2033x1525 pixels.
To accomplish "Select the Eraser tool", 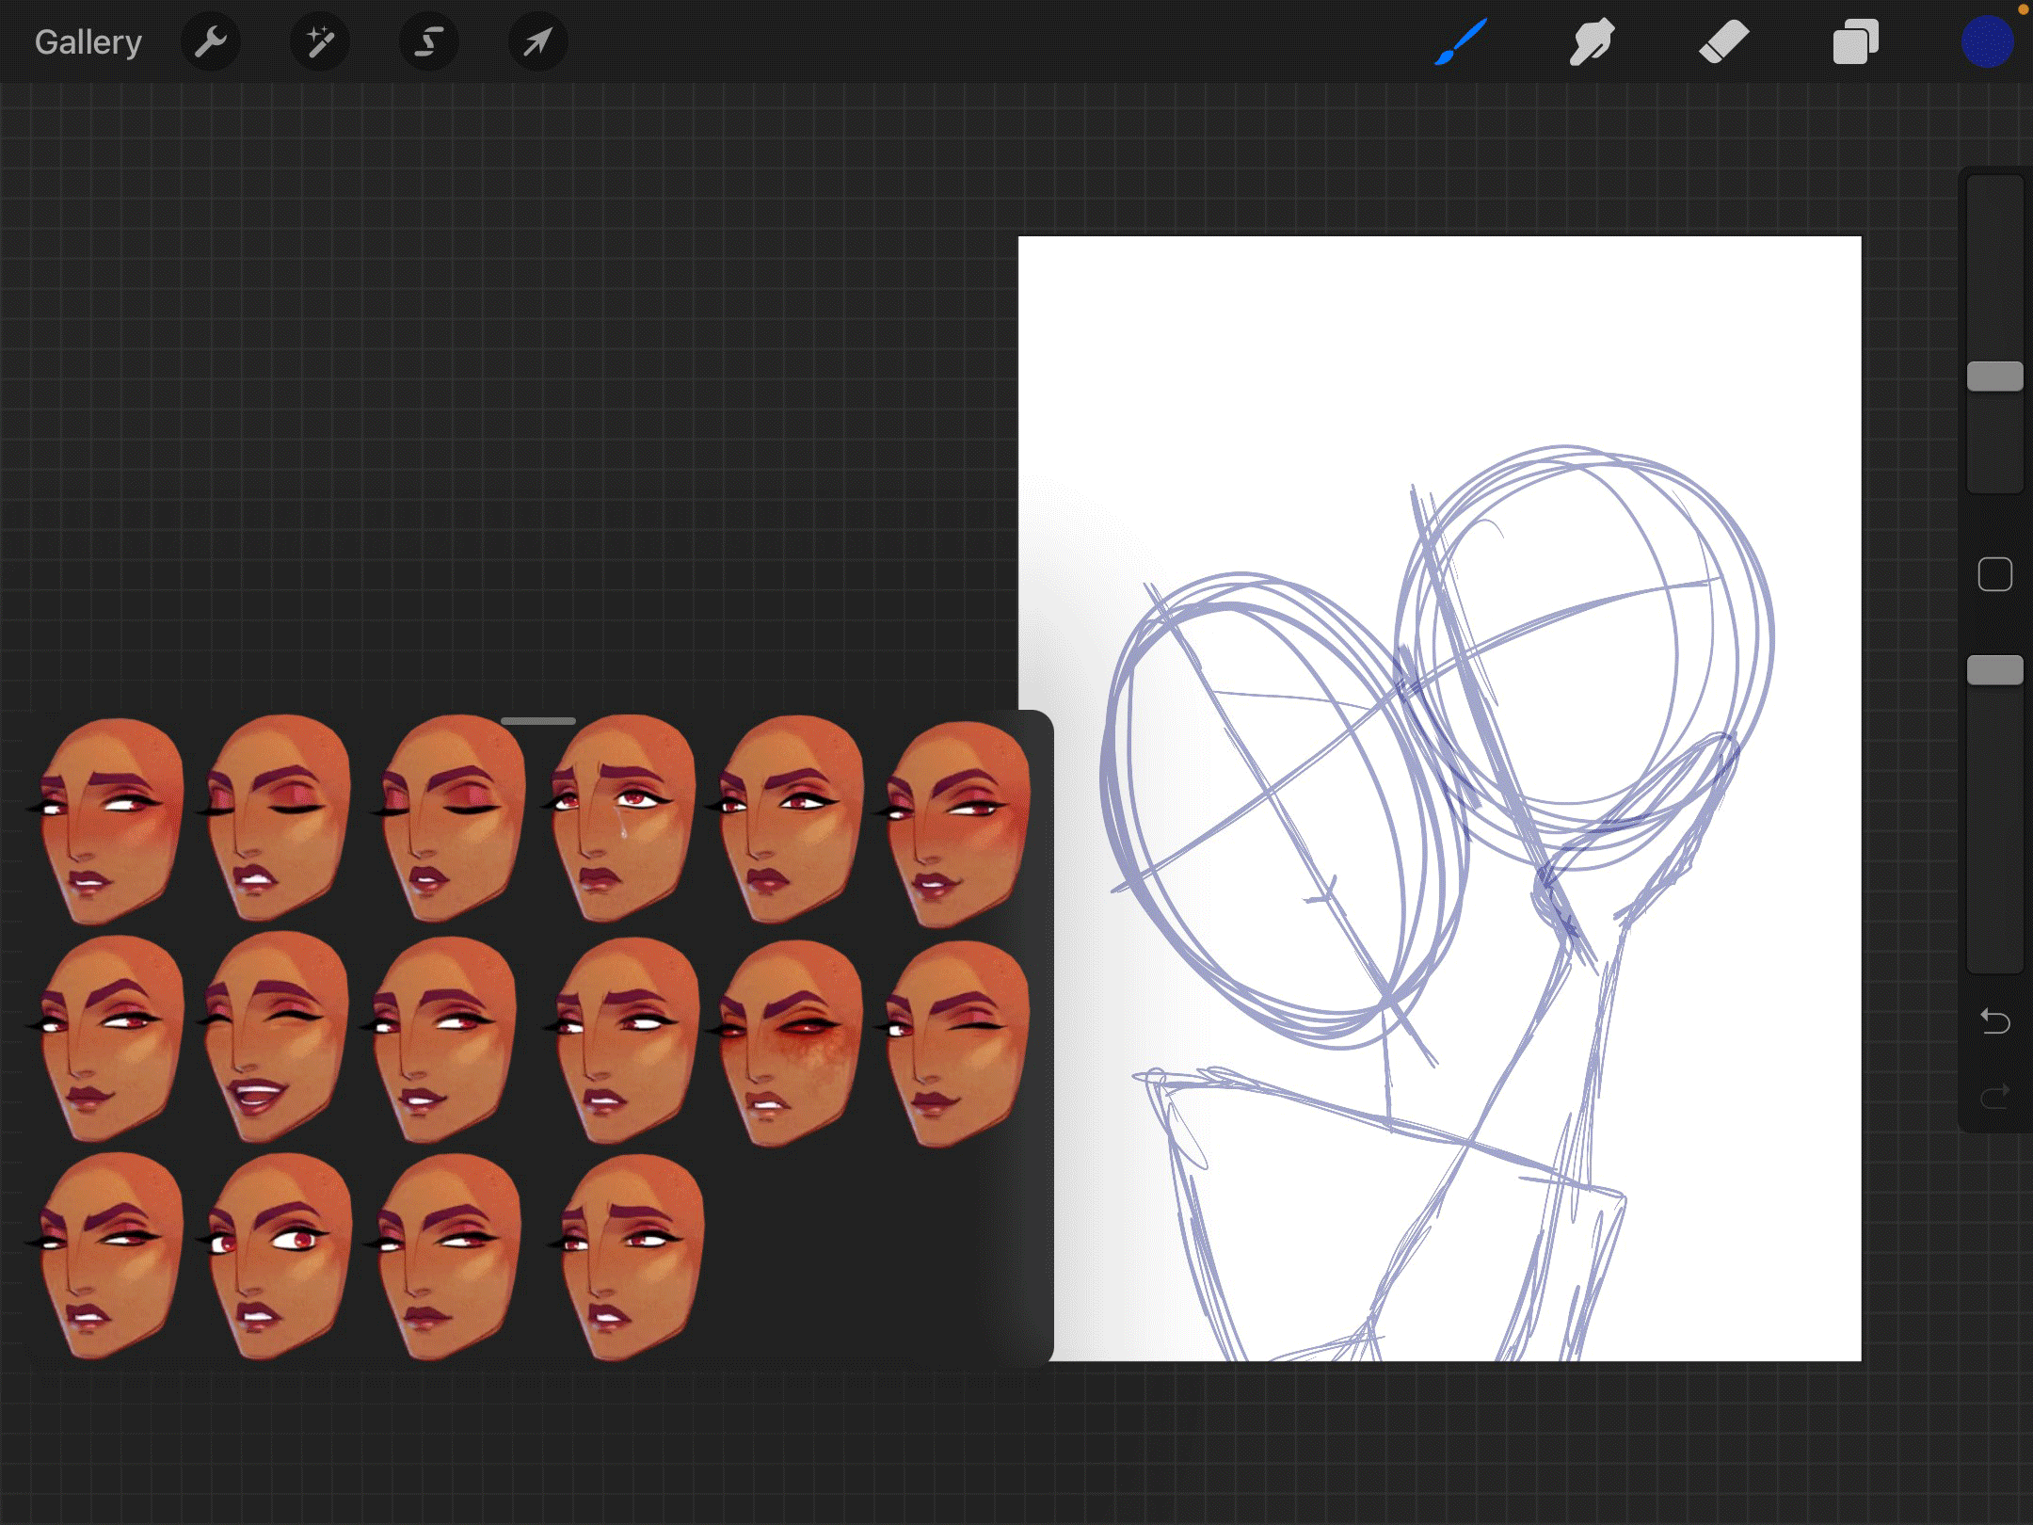I will click(x=1723, y=42).
